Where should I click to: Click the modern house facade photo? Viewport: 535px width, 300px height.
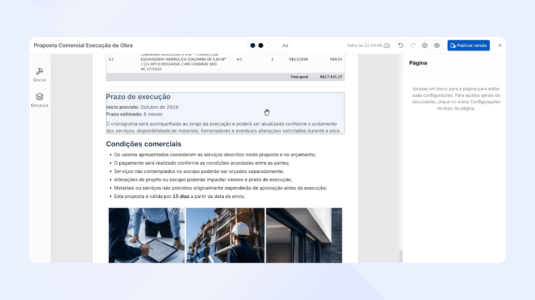coord(304,235)
